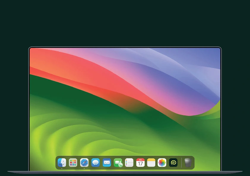Open the yellow Notes app
This screenshot has height=176, width=250.
pyautogui.click(x=151, y=162)
